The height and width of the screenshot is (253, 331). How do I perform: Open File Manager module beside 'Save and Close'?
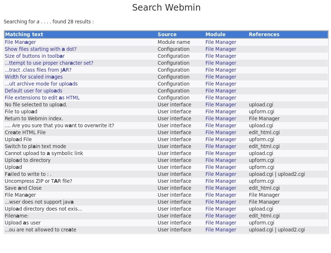tap(221, 188)
